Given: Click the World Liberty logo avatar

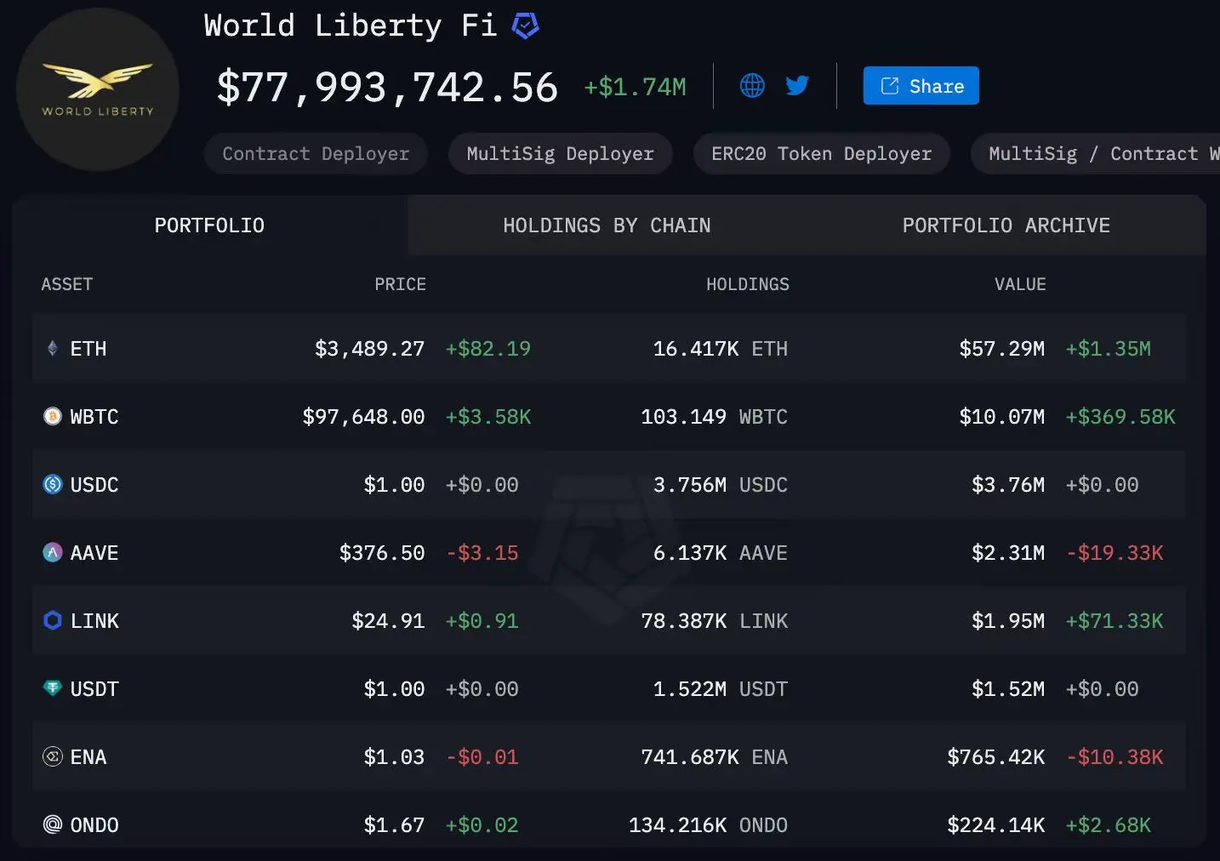Looking at the screenshot, I should 98,89.
